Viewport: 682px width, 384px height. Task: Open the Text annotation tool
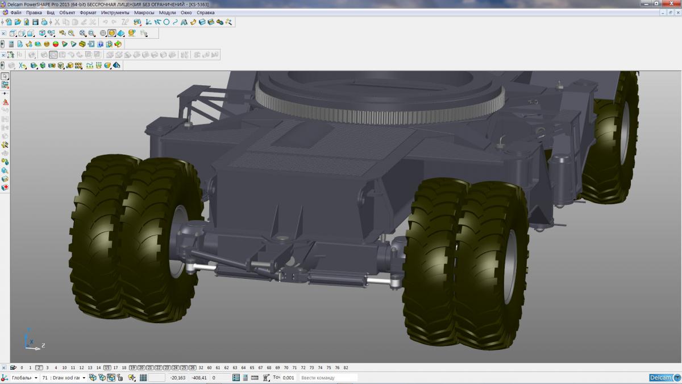[x=184, y=22]
